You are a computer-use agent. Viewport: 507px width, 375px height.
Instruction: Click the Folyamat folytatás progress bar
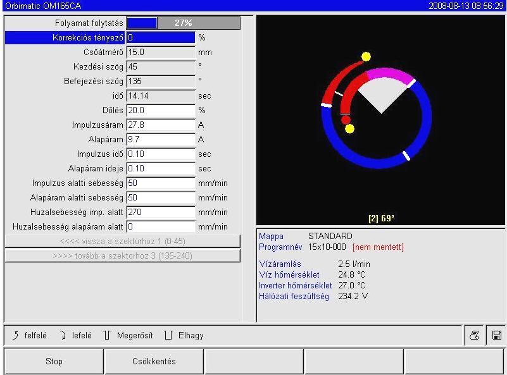(x=184, y=23)
